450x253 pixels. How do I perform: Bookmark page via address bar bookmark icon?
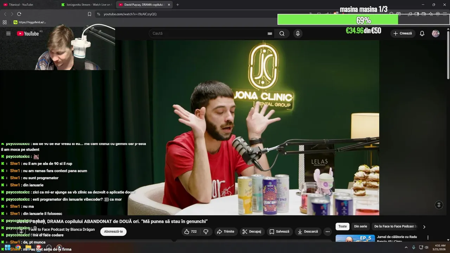tap(89, 14)
